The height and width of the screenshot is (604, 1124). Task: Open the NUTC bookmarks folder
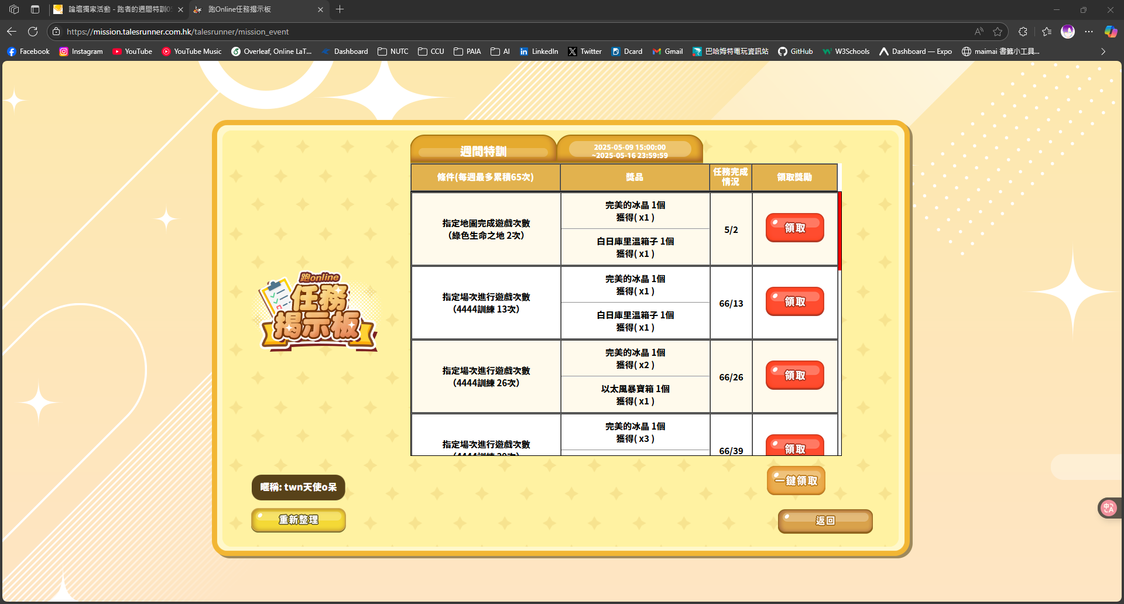click(393, 52)
